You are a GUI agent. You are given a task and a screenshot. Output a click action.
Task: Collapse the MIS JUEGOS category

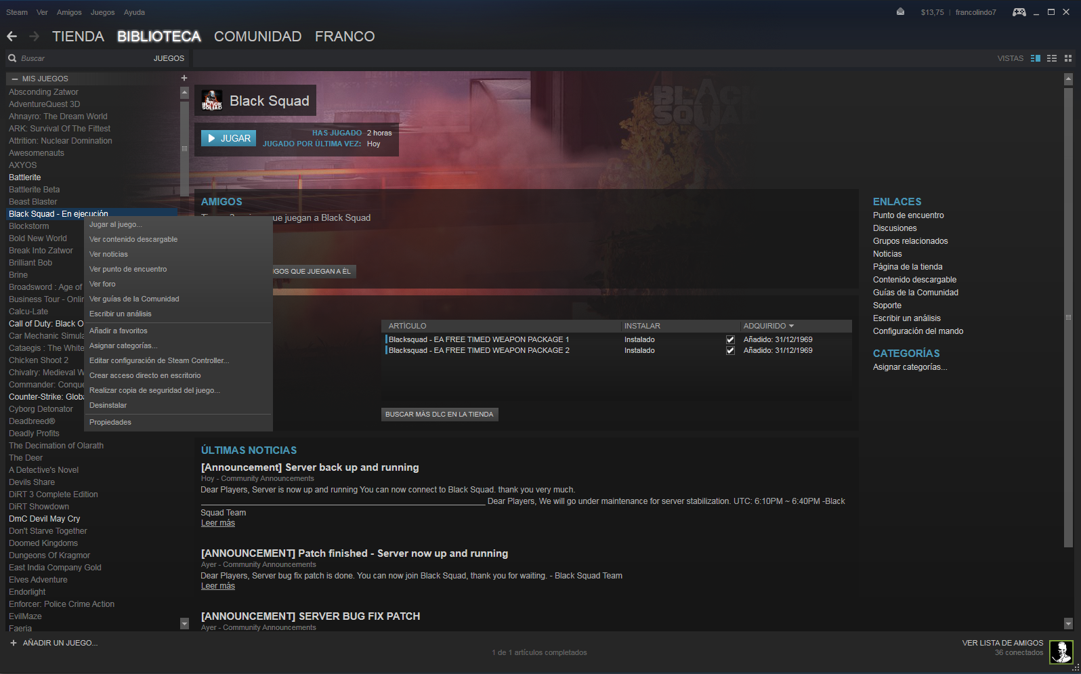[14, 79]
